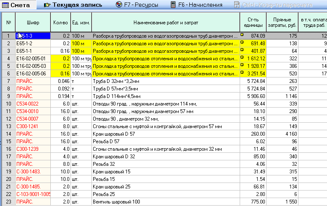Click code С-103-9001-1005

click(33, 194)
